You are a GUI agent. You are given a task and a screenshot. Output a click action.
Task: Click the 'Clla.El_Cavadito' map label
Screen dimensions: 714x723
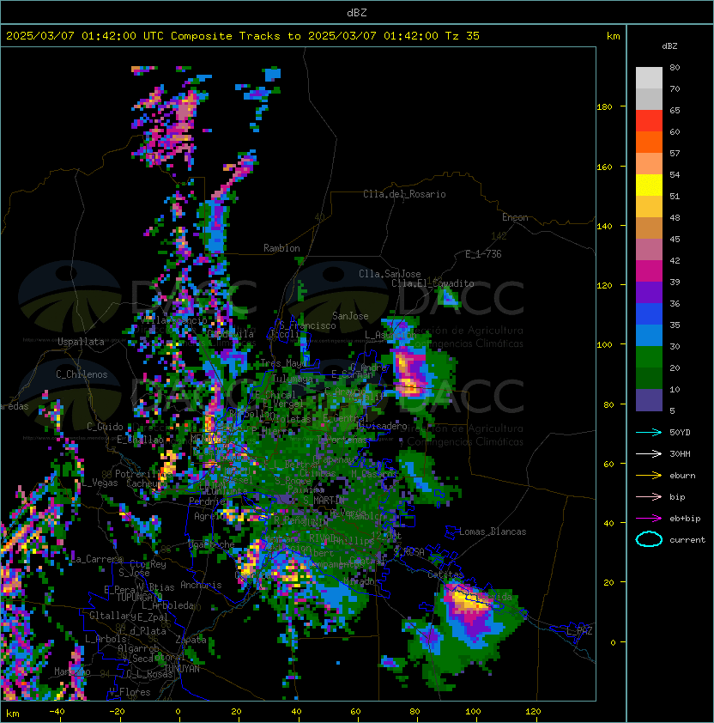[433, 283]
